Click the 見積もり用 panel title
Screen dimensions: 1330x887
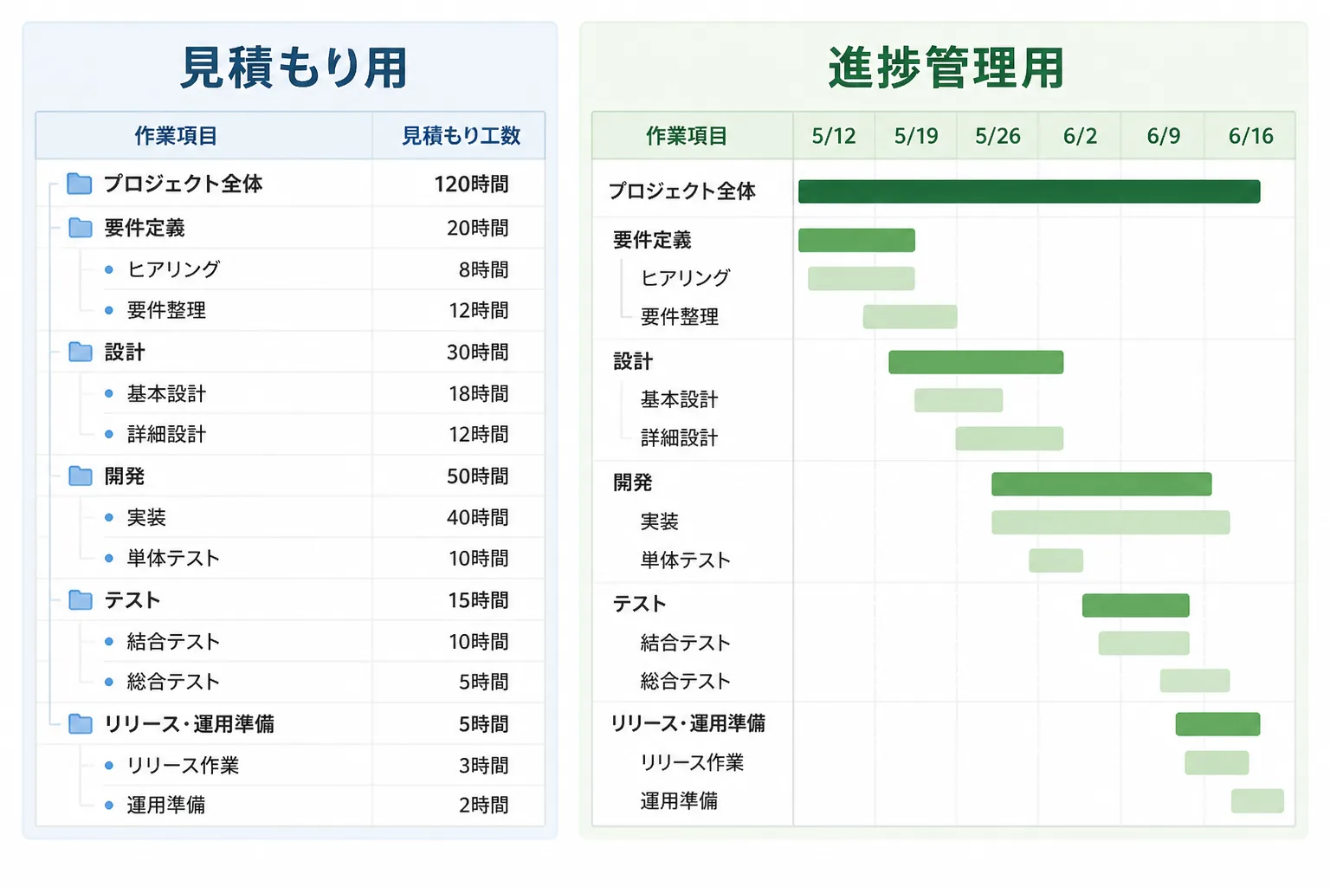294,68
